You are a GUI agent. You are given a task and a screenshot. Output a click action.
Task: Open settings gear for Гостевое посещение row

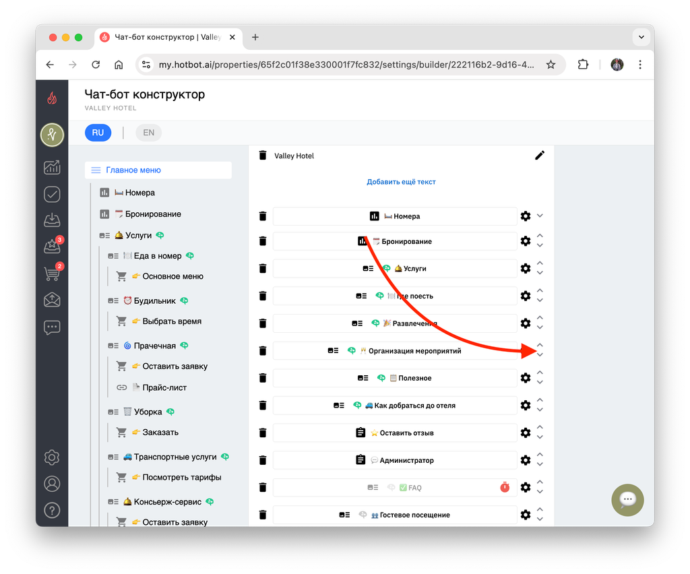pyautogui.click(x=526, y=515)
